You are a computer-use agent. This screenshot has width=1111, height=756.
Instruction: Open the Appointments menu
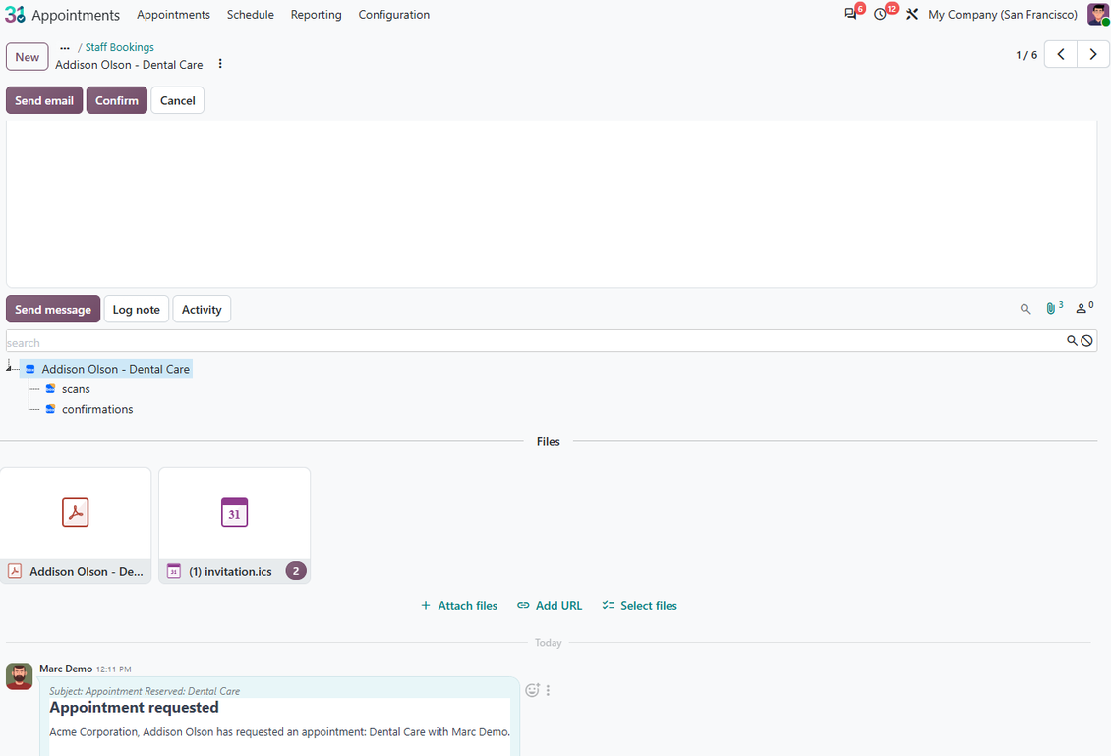coord(174,14)
